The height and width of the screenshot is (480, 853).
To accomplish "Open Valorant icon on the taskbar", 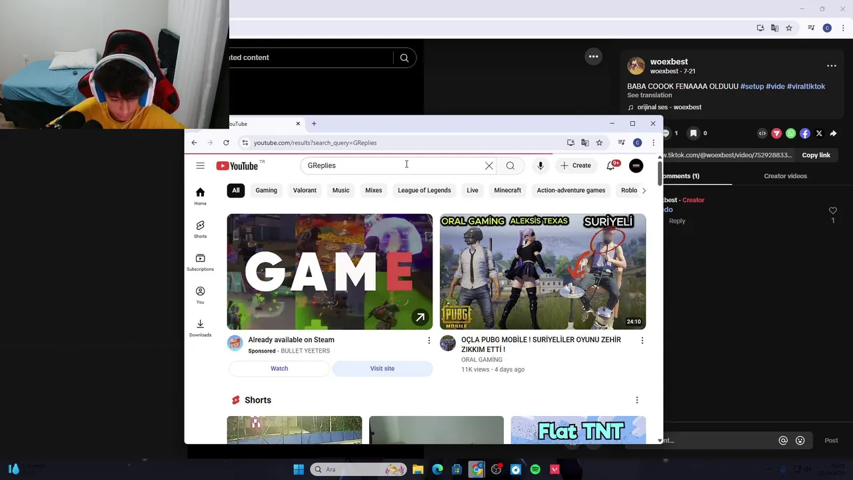I will pyautogui.click(x=554, y=469).
